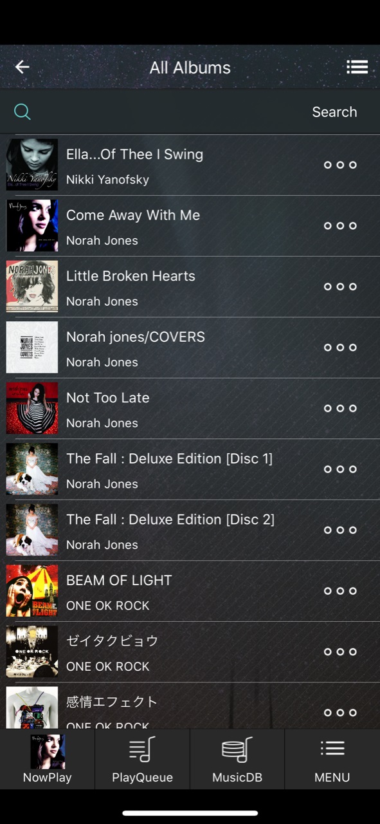Show three-dot menu for Little Broken Hearts
Screen dimensions: 380x824
pos(340,286)
